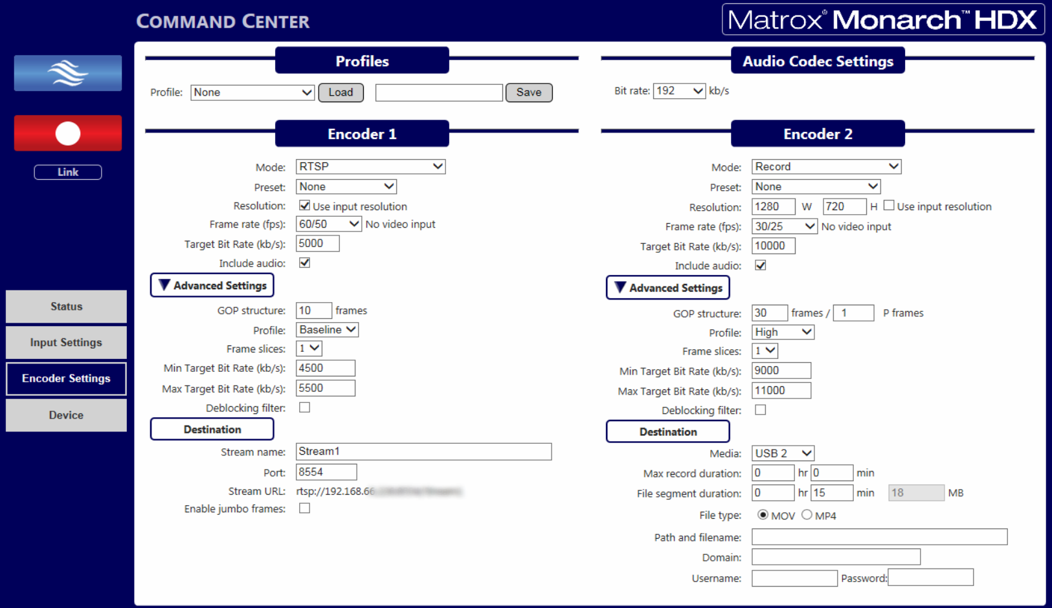Viewport: 1052px width, 608px height.
Task: Edit File segment duration minutes field
Action: 833,493
